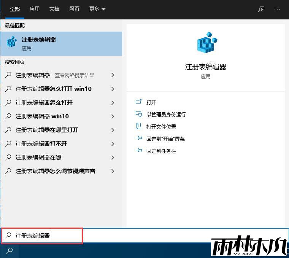This screenshot has height=258, width=289.
Task: Click the feedback person icon
Action: tap(261, 9)
